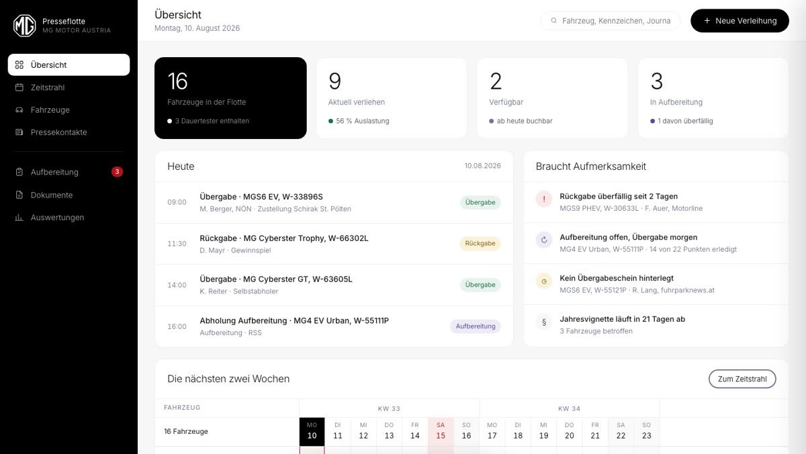Screen dimensions: 806x454
Task: Select Friday 14 in the calendar
Action: (415, 431)
